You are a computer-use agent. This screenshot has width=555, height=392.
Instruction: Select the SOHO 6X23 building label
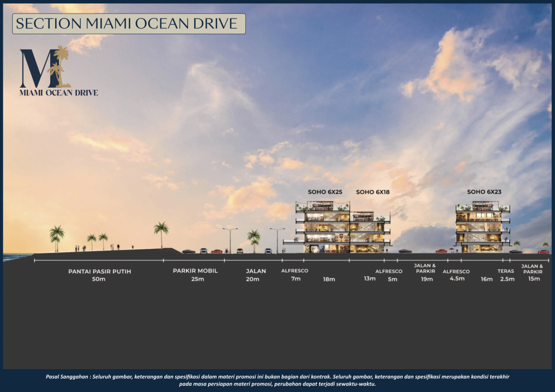pos(484,192)
